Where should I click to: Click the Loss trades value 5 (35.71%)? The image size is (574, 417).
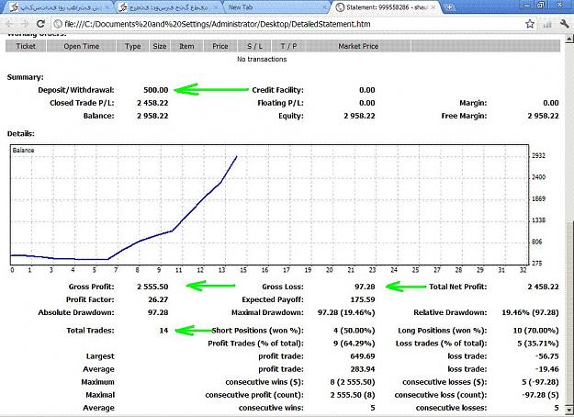[x=538, y=344]
